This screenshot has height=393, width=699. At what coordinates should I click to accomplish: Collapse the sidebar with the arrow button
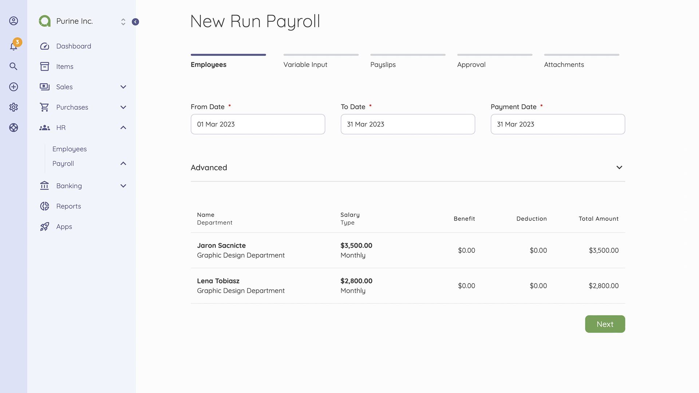coord(135,22)
